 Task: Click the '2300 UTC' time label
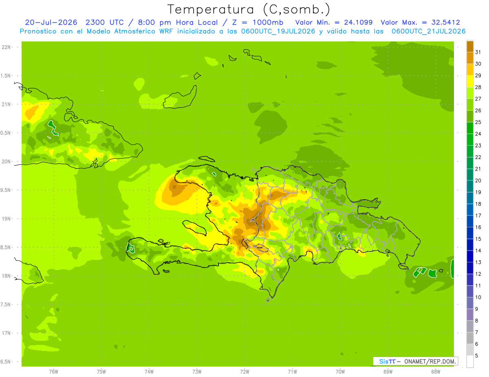pyautogui.click(x=104, y=22)
